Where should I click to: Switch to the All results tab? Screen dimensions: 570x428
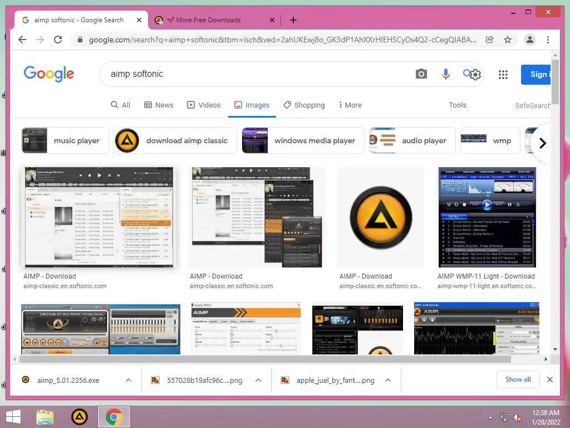120,105
